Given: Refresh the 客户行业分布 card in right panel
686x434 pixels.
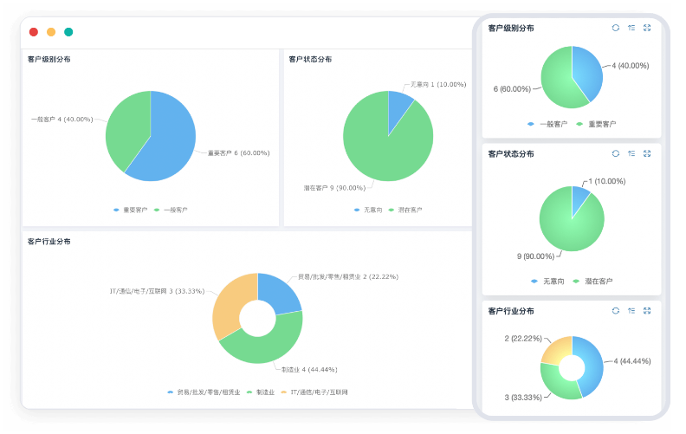Looking at the screenshot, I should tap(616, 311).
